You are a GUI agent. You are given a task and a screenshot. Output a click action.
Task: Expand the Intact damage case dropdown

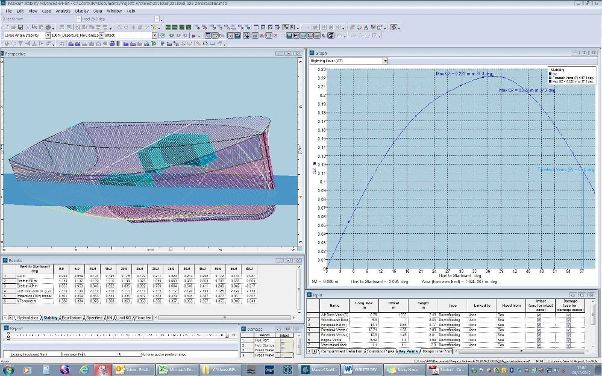tap(154, 36)
